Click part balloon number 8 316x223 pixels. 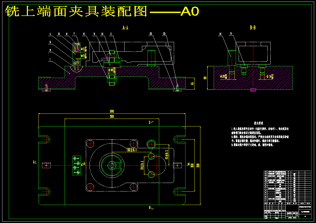tap(84, 34)
